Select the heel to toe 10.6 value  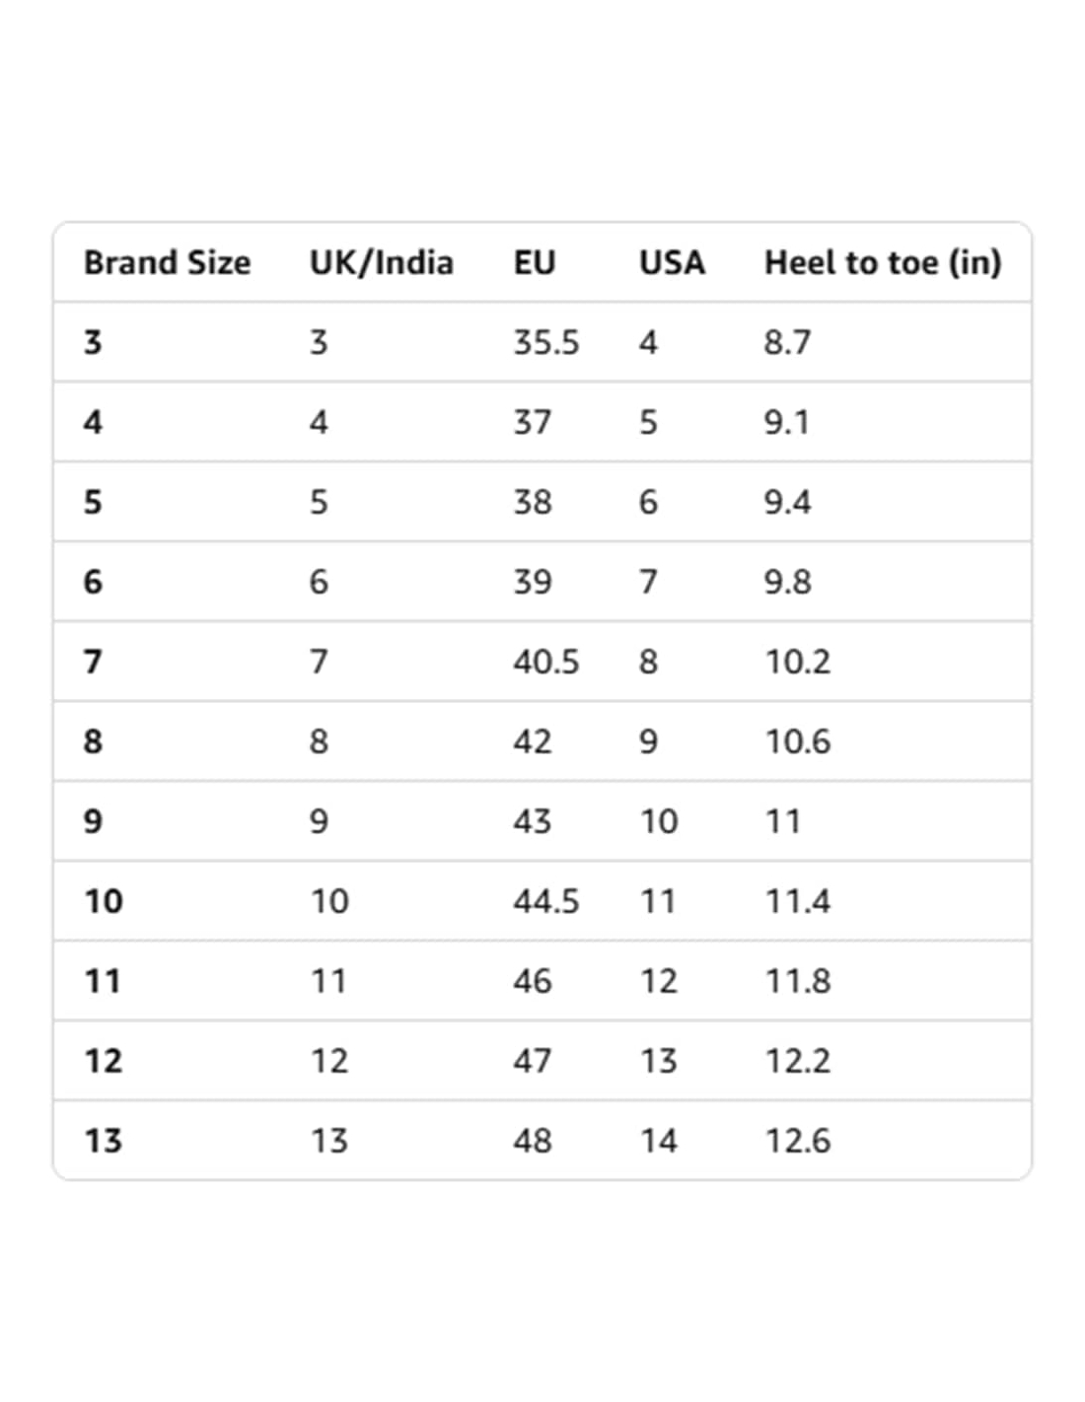coord(798,741)
